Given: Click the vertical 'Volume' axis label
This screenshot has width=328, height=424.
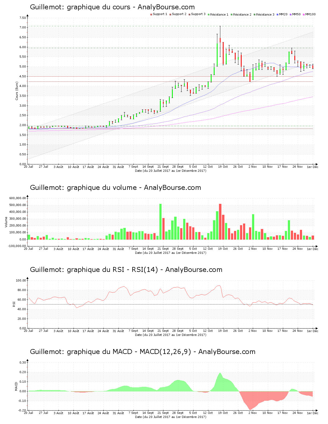Looking at the screenshot, I should tap(6, 222).
